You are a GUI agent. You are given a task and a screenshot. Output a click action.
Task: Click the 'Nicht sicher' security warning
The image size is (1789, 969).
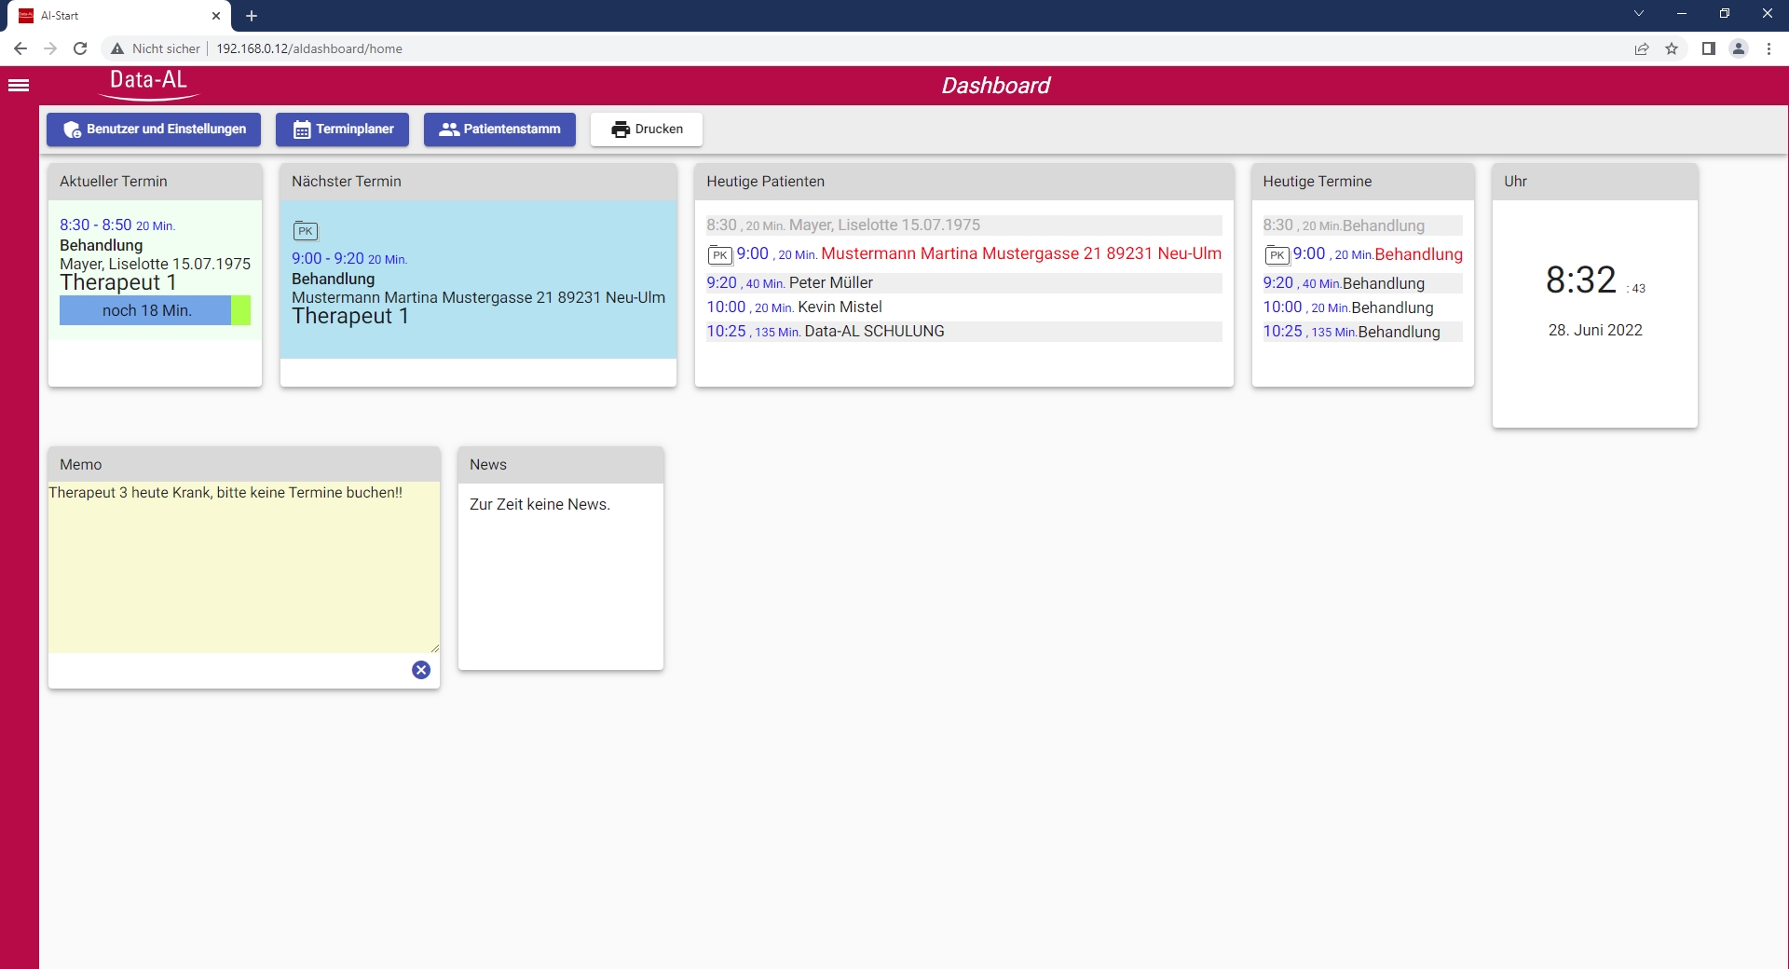pyautogui.click(x=155, y=48)
